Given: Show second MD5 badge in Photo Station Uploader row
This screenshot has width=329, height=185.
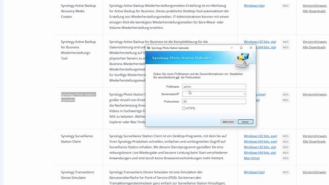Looking at the screenshot, I should tap(286, 100).
